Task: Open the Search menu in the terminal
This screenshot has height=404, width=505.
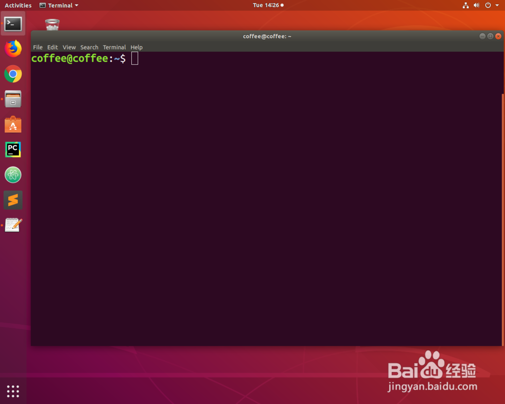Action: 89,47
